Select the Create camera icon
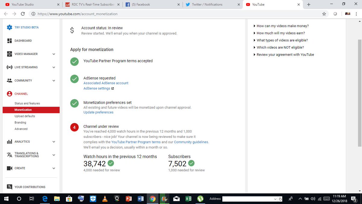Screen dimensions: 362x204 tap(9, 168)
